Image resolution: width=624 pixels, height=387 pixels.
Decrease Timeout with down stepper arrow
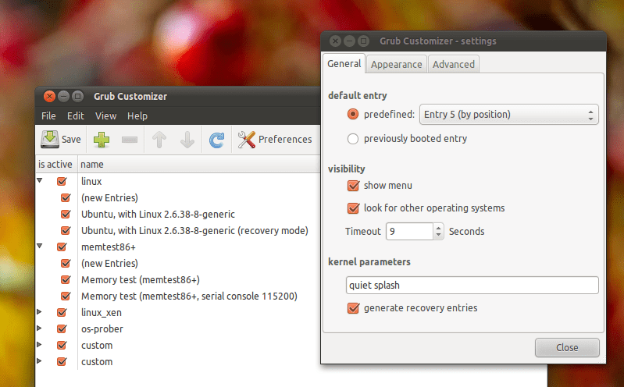pyautogui.click(x=438, y=235)
